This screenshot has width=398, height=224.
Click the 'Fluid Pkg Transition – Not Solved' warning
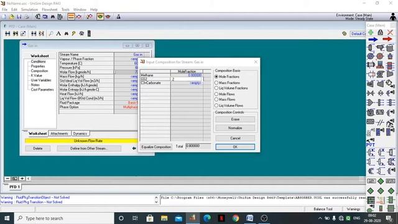[32, 202]
